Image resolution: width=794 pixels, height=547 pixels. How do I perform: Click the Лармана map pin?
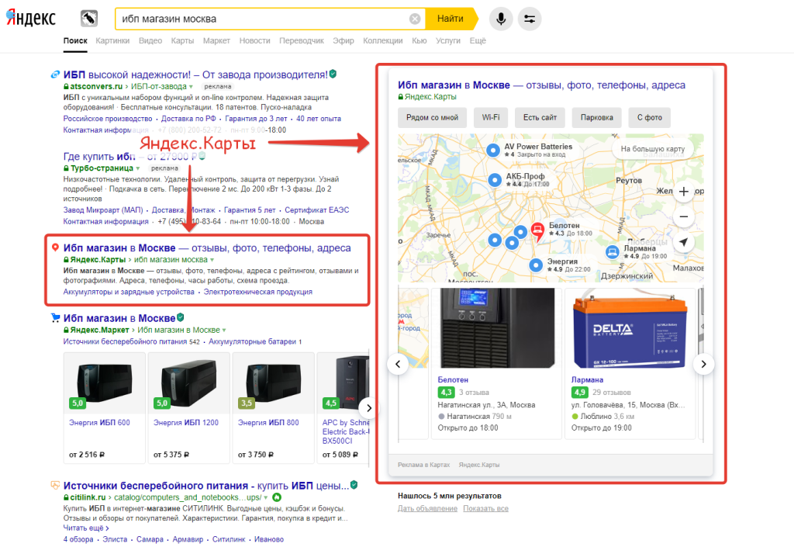click(x=613, y=251)
